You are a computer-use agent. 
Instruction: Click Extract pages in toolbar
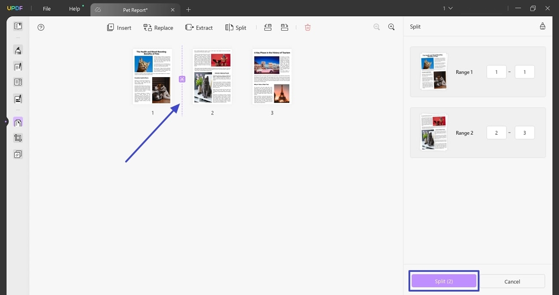(199, 27)
